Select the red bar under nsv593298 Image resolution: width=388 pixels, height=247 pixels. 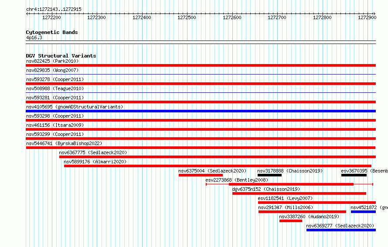point(201,120)
